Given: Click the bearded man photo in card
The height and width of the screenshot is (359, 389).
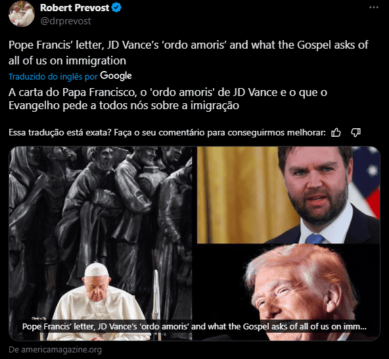Looking at the screenshot, I should point(288,195).
